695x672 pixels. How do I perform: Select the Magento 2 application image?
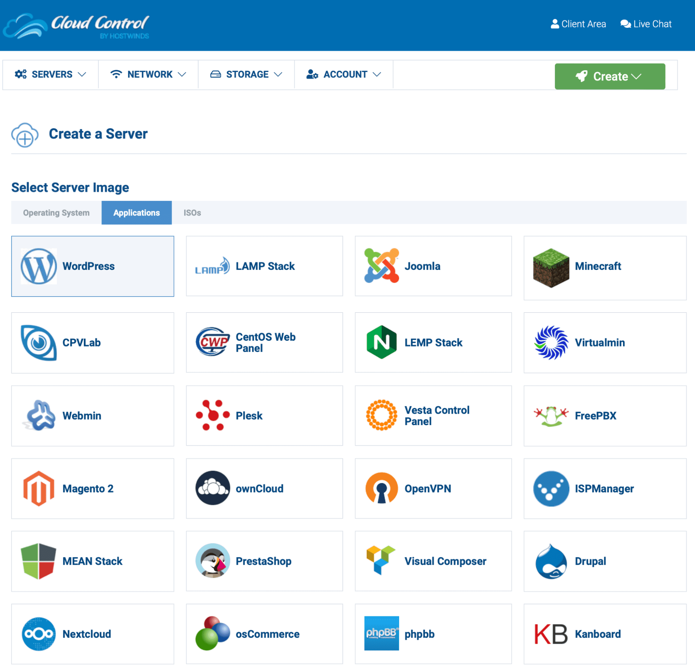click(92, 489)
